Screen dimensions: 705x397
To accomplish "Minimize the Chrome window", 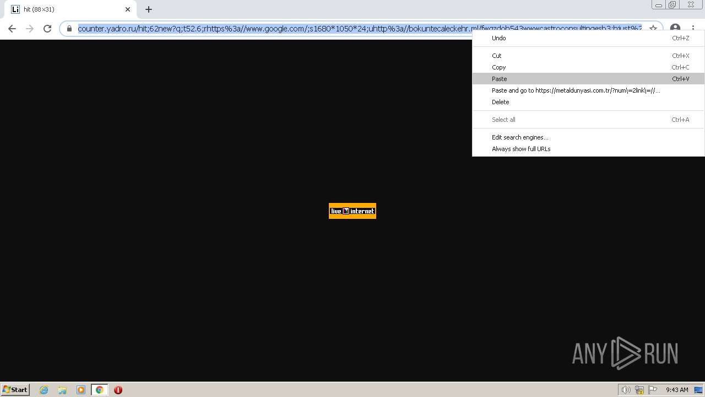I will pos(659,5).
